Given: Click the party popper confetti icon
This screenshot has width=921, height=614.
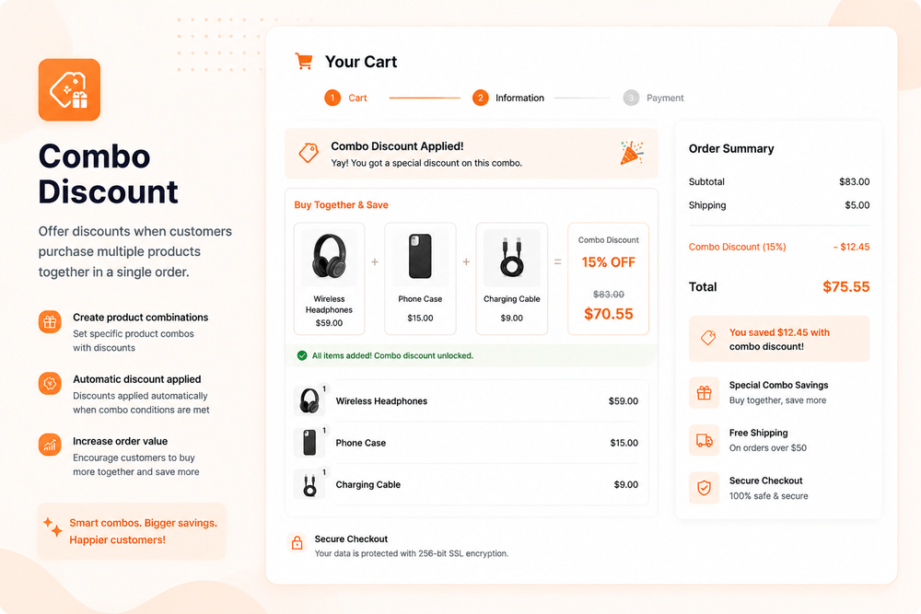Looking at the screenshot, I should [x=632, y=153].
